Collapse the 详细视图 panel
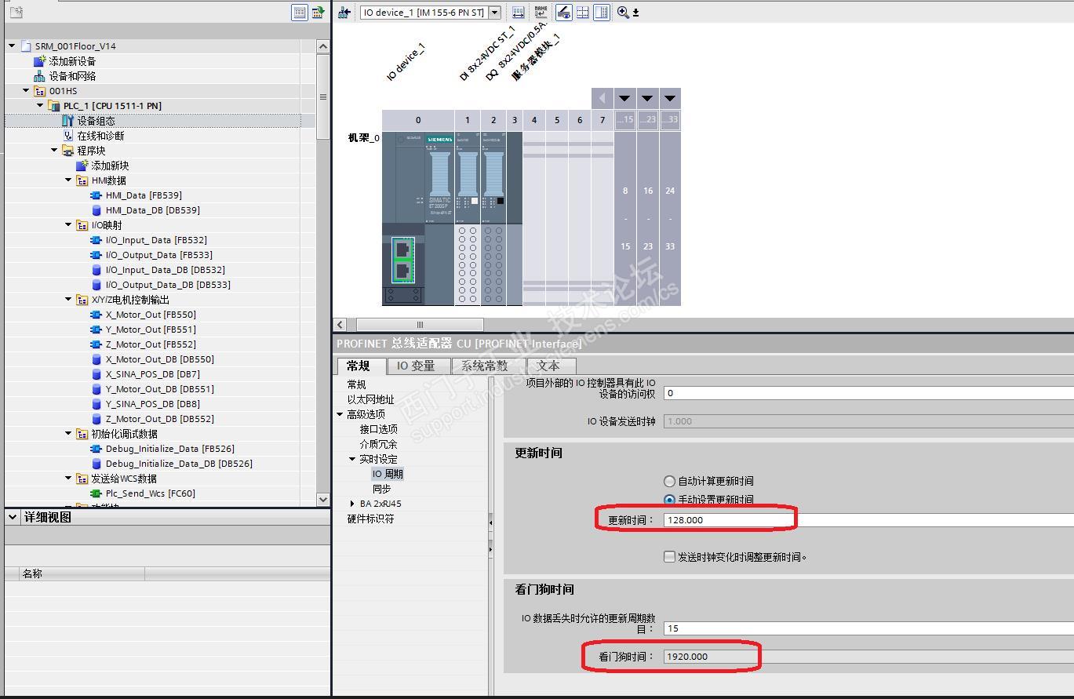This screenshot has width=1074, height=699. coord(13,517)
